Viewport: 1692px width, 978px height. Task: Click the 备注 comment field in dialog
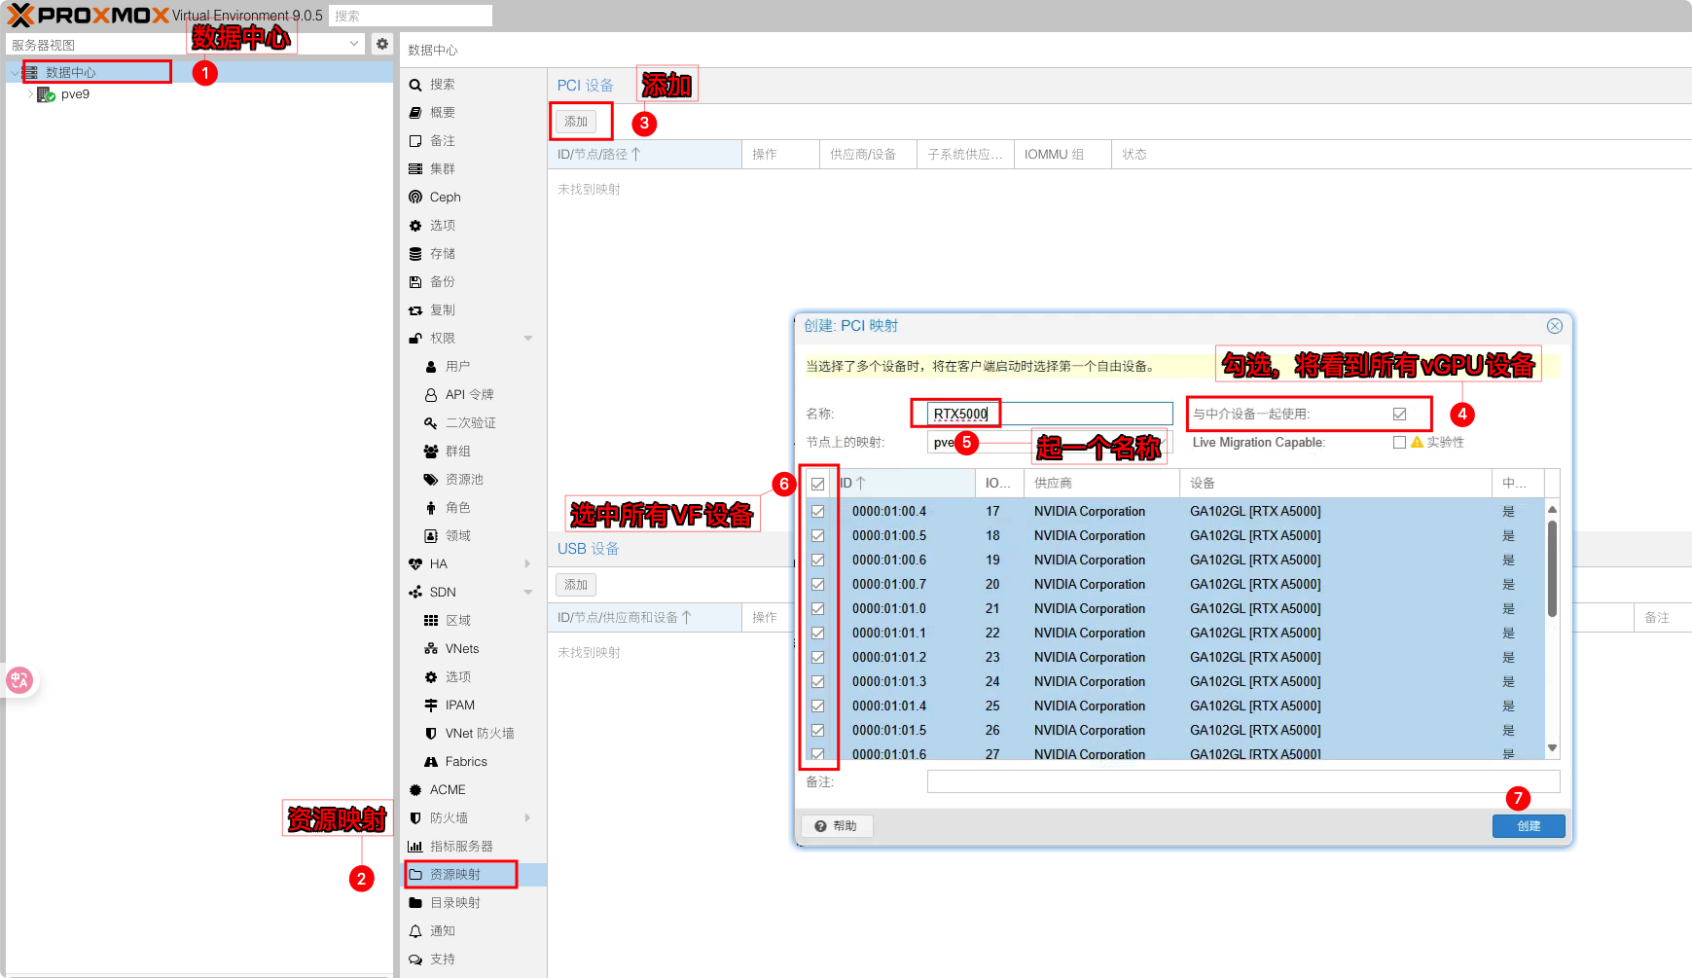point(1243,781)
